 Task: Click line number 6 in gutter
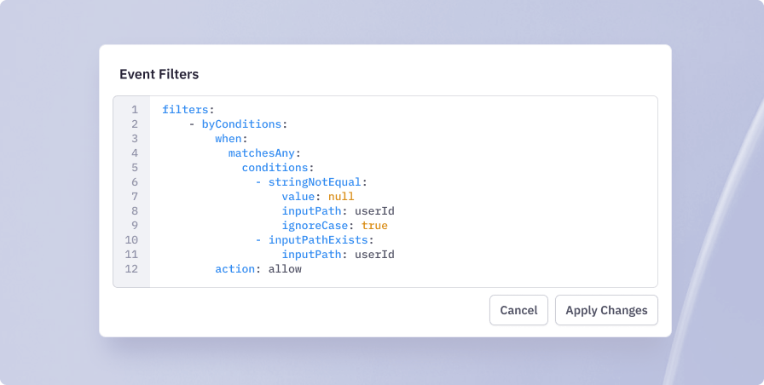click(x=135, y=182)
